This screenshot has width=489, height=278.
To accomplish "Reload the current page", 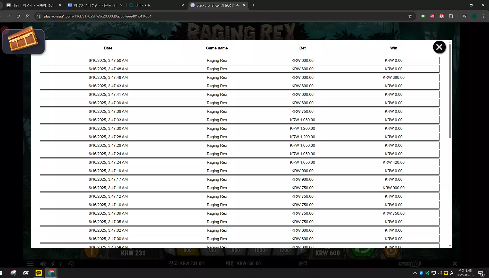I will (18, 16).
